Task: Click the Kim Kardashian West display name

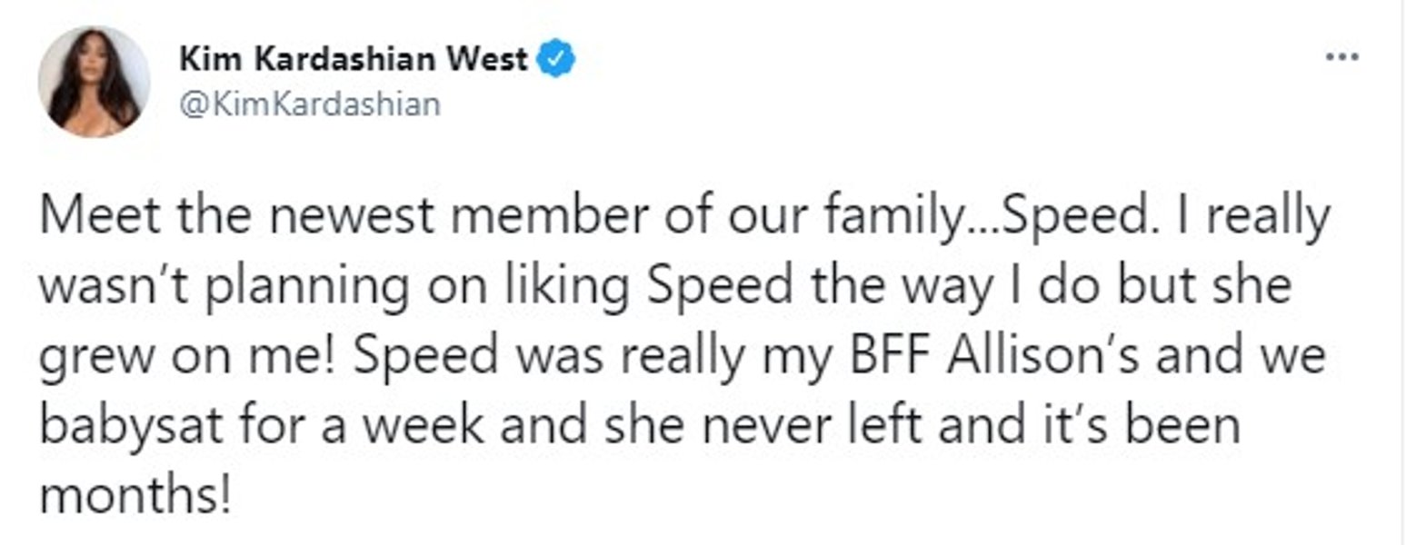Action: 354,60
